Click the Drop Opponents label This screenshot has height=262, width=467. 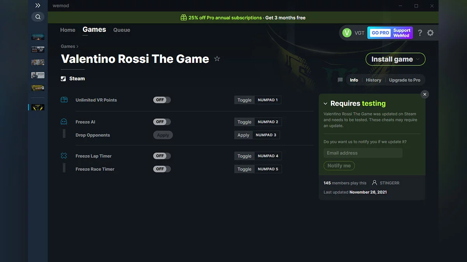(93, 135)
